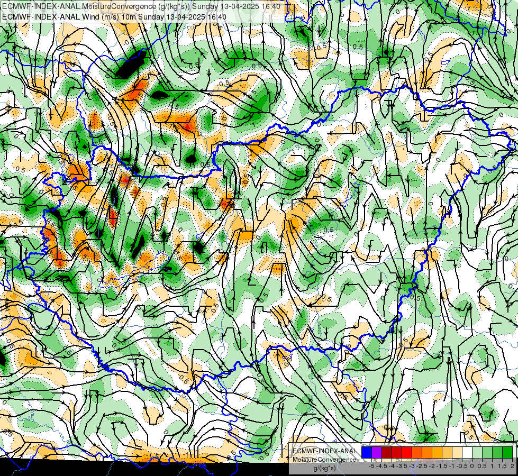Select the maroon legend swatch between -4.5 and -4
Viewport: 518px width, 476px height.
coord(387,453)
